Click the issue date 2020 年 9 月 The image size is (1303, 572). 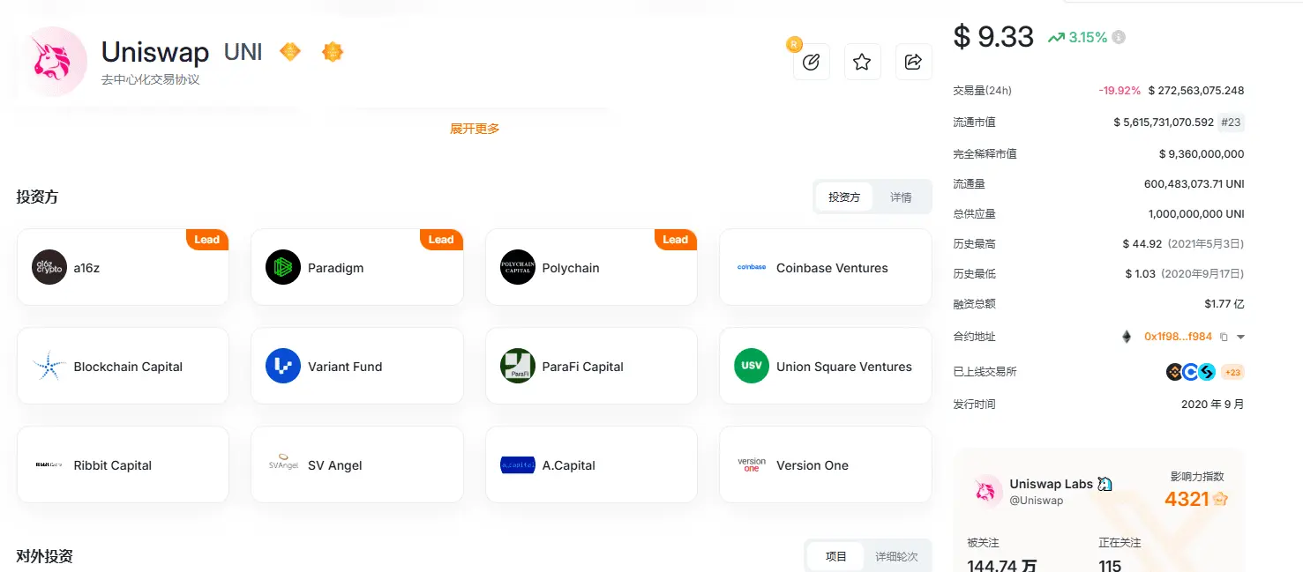click(x=1213, y=405)
